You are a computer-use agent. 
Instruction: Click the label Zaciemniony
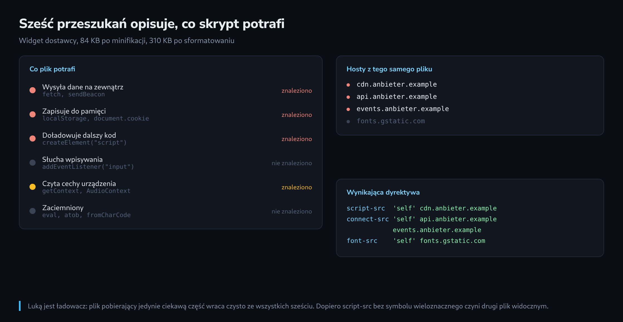(x=63, y=208)
